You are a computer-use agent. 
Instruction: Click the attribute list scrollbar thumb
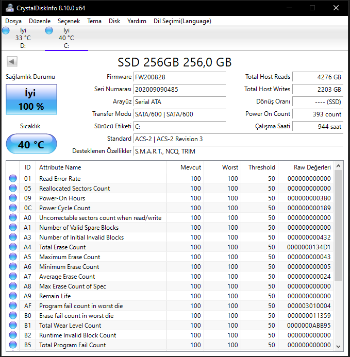[x=338, y=226]
